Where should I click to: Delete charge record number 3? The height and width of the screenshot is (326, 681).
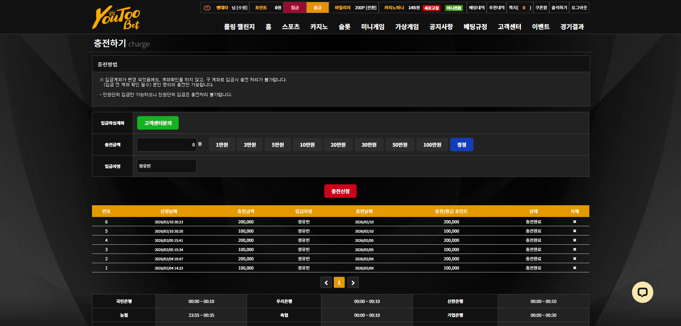click(574, 249)
